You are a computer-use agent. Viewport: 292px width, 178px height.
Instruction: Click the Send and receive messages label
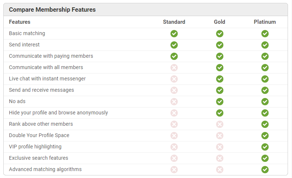coord(41,90)
